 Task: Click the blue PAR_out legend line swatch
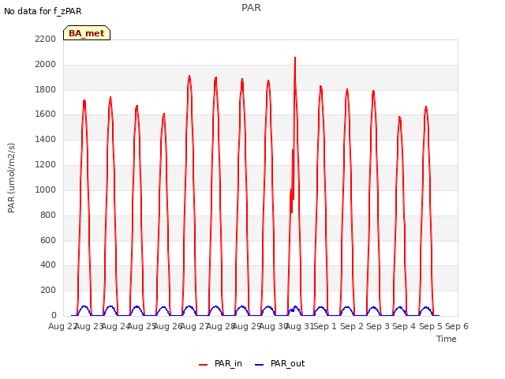pyautogui.click(x=260, y=365)
